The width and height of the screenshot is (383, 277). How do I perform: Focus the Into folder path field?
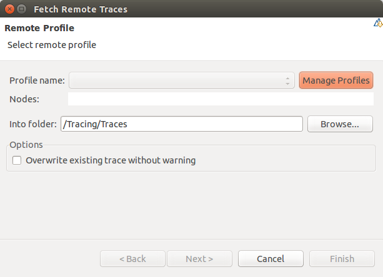click(182, 124)
